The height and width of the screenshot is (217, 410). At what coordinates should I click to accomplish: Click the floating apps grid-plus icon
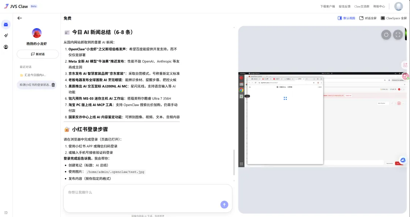tap(405, 65)
